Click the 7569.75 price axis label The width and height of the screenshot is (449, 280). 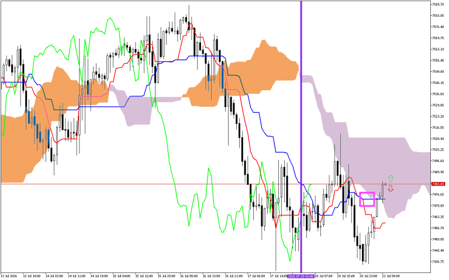pyautogui.click(x=438, y=38)
